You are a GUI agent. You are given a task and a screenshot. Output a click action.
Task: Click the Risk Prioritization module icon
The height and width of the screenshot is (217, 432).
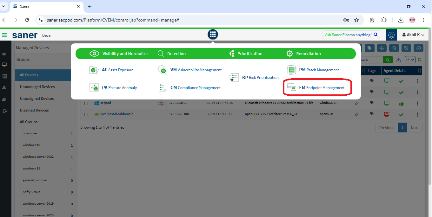tap(235, 77)
